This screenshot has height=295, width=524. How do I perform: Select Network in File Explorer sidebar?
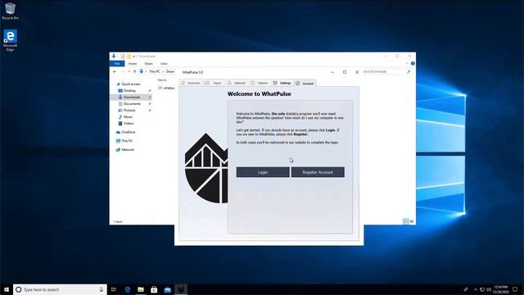tap(128, 149)
